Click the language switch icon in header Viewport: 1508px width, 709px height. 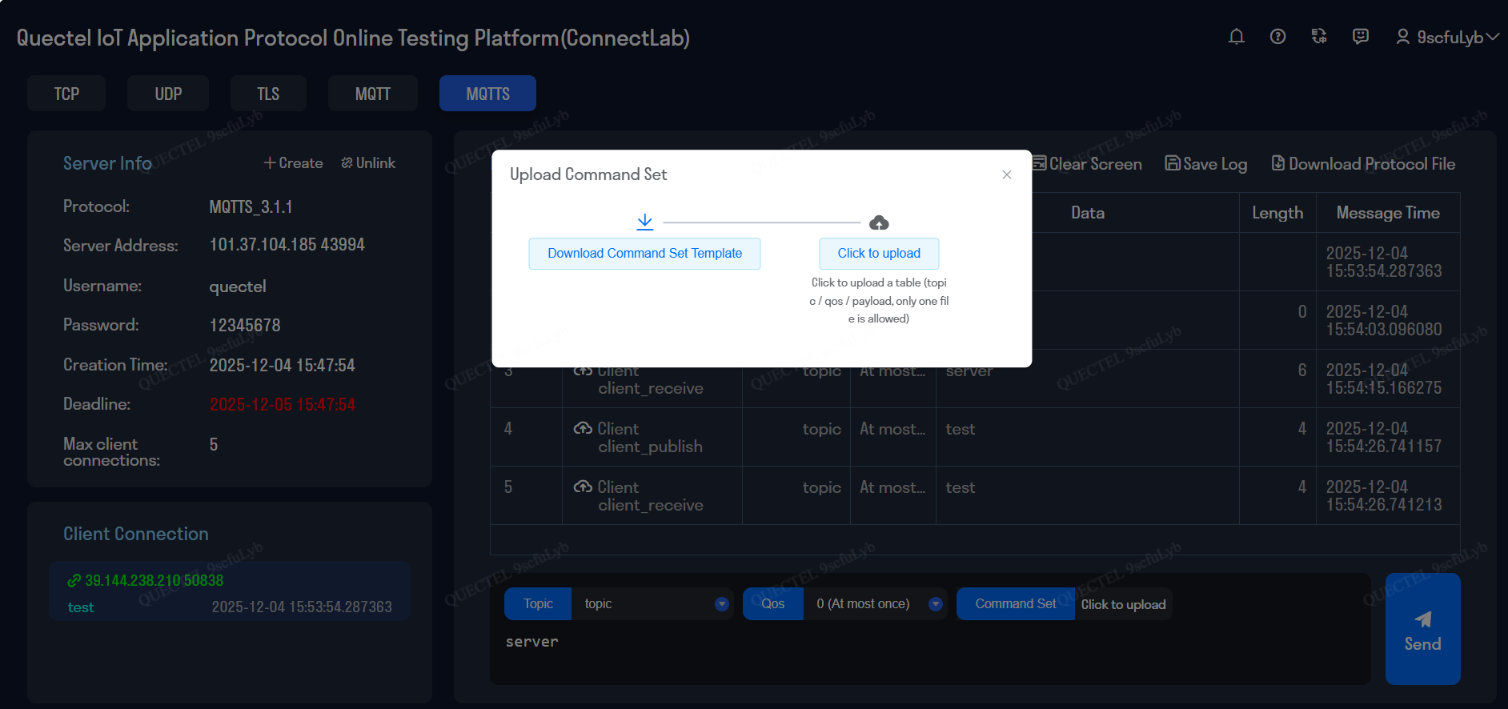[1319, 37]
